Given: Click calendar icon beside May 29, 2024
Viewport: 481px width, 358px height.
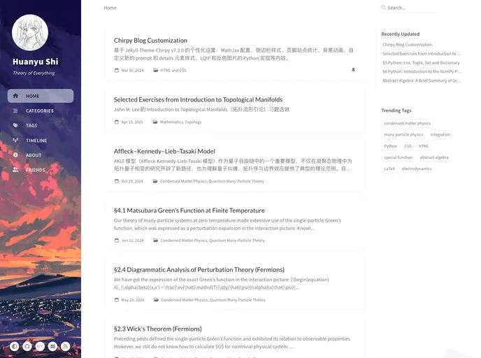Looking at the screenshot, I should 117,300.
